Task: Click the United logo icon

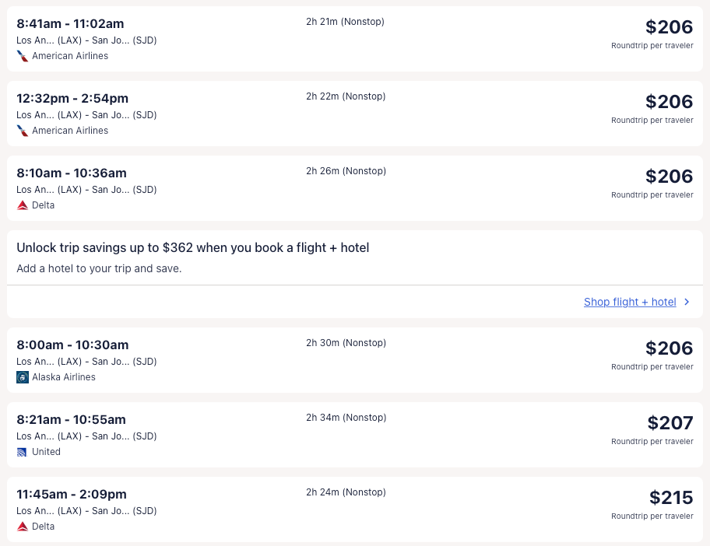Action: coord(23,452)
